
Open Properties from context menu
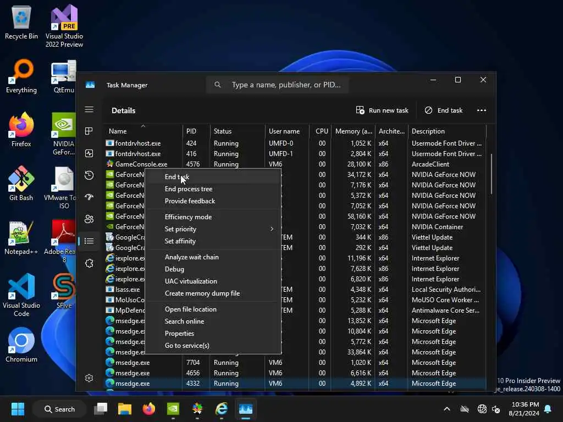pos(213,334)
